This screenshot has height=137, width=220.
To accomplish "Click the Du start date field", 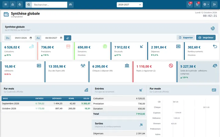I will coord(22,38).
